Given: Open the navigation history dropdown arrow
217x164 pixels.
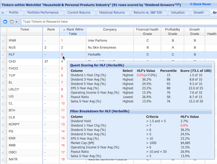Looking at the screenshot, I should point(17,22).
